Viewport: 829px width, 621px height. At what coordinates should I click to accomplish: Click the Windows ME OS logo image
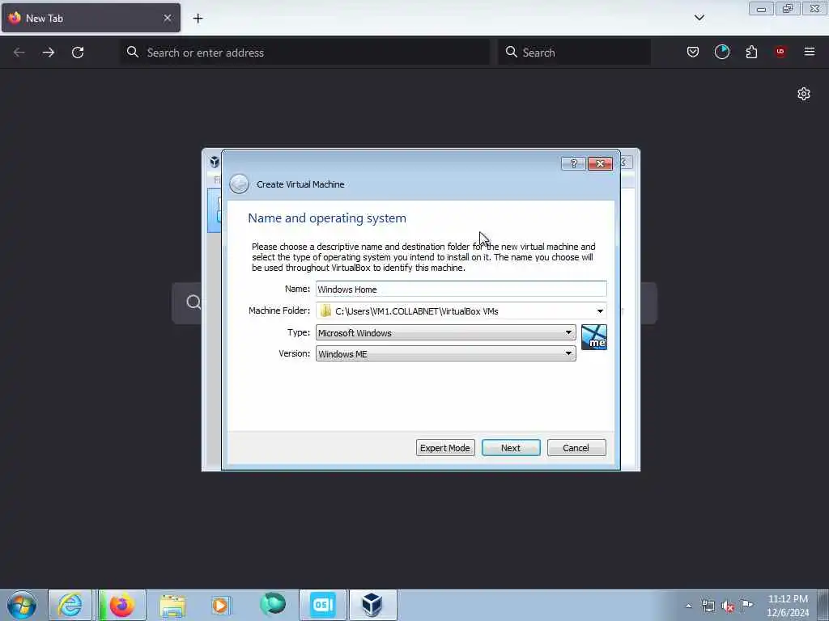(593, 337)
